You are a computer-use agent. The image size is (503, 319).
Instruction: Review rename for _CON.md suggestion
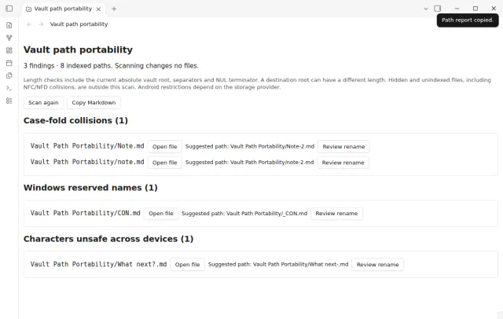tap(336, 214)
